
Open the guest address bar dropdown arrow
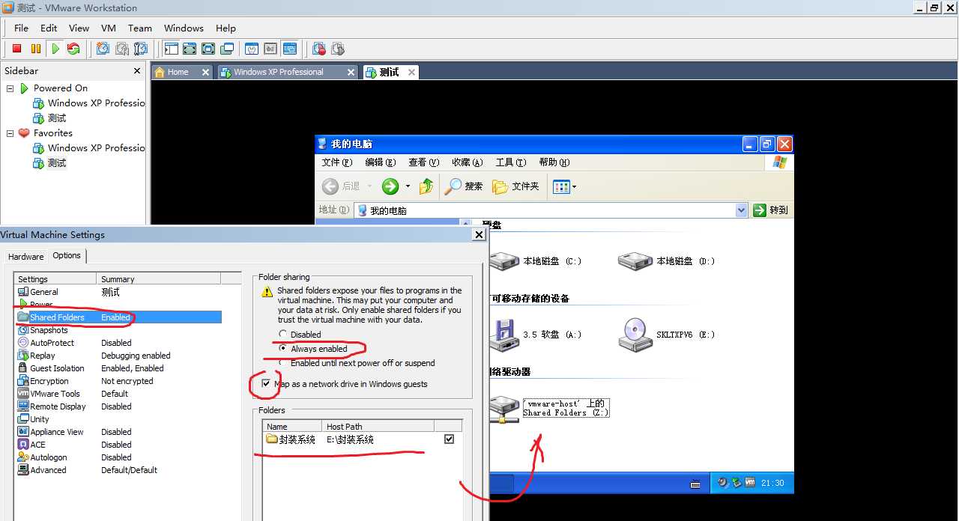(x=741, y=210)
